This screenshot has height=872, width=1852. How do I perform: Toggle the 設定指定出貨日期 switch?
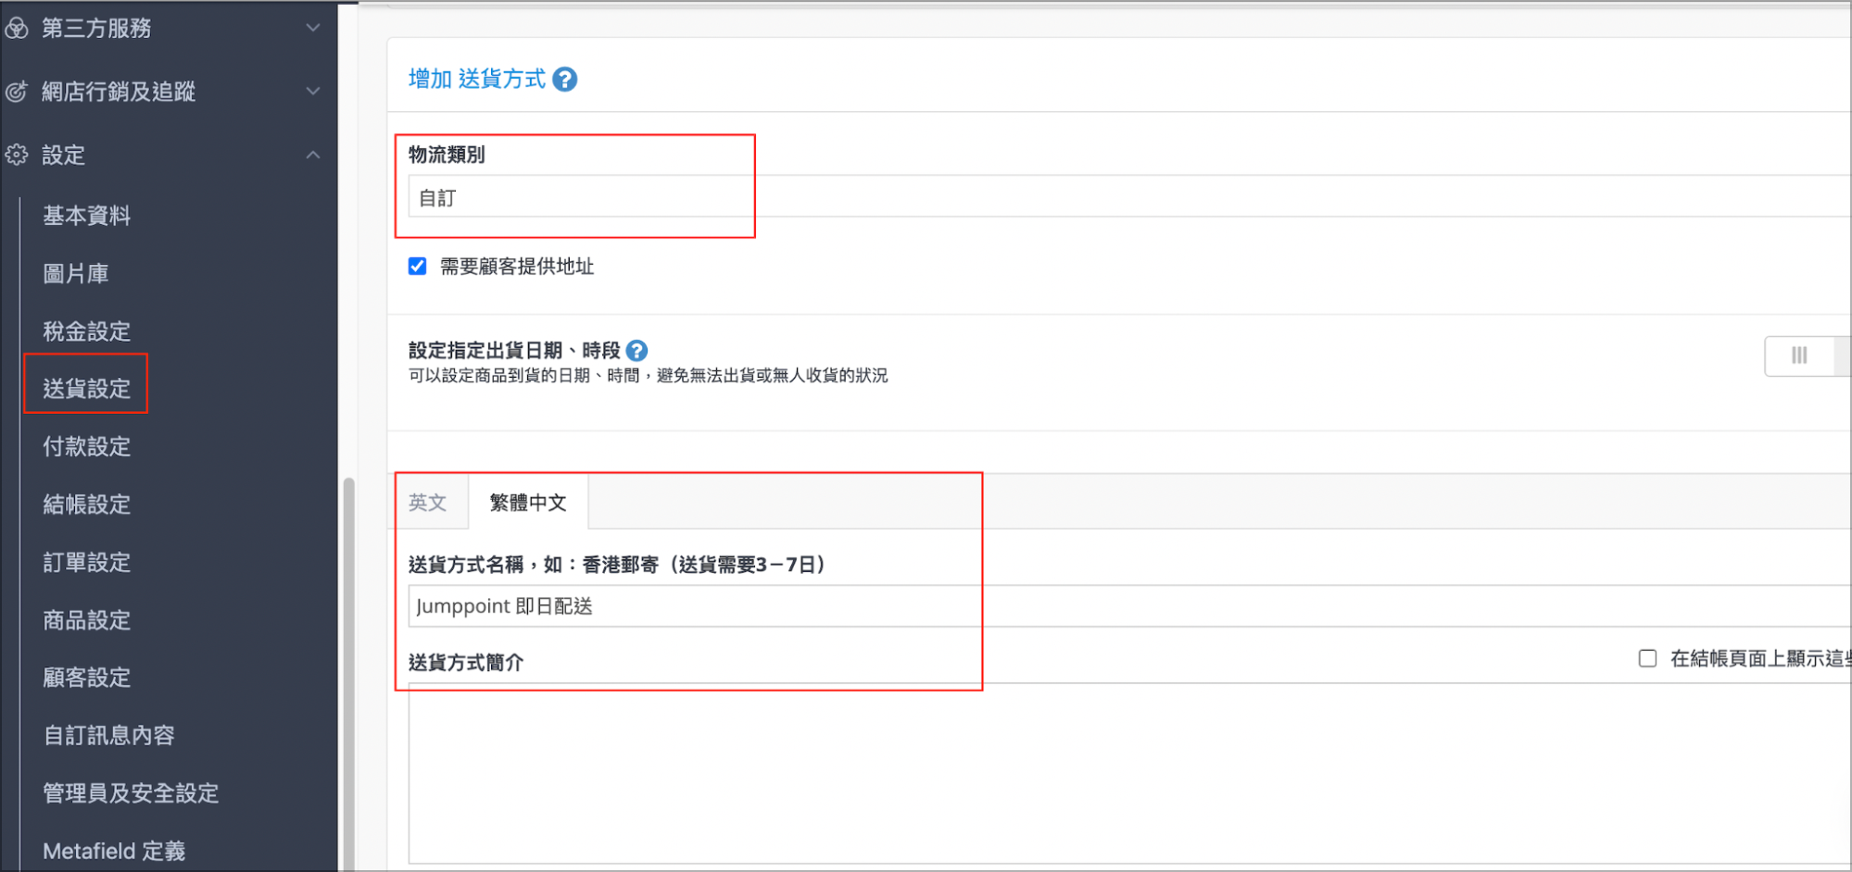click(x=1808, y=355)
